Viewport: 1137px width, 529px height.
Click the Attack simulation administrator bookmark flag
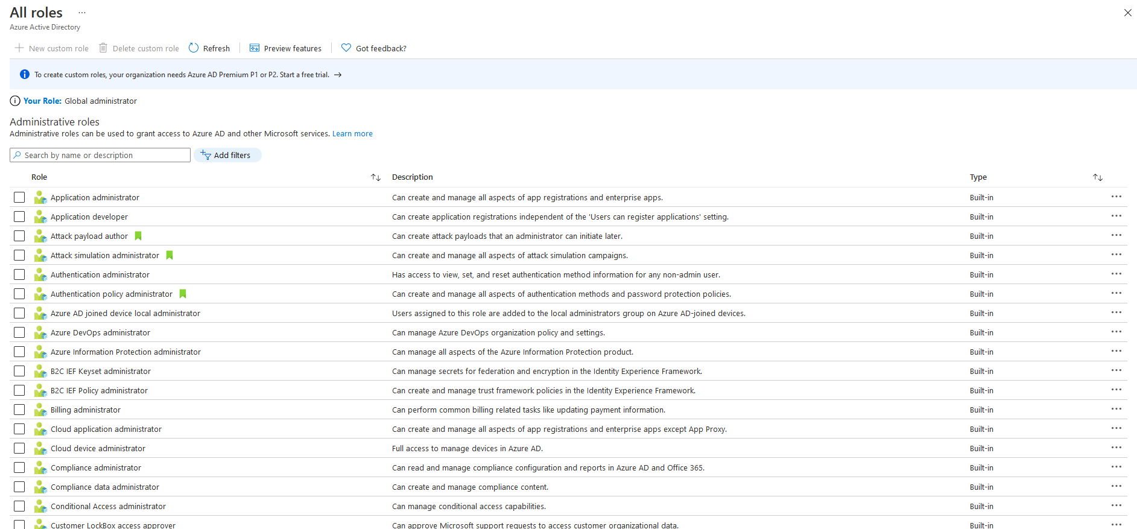(169, 255)
